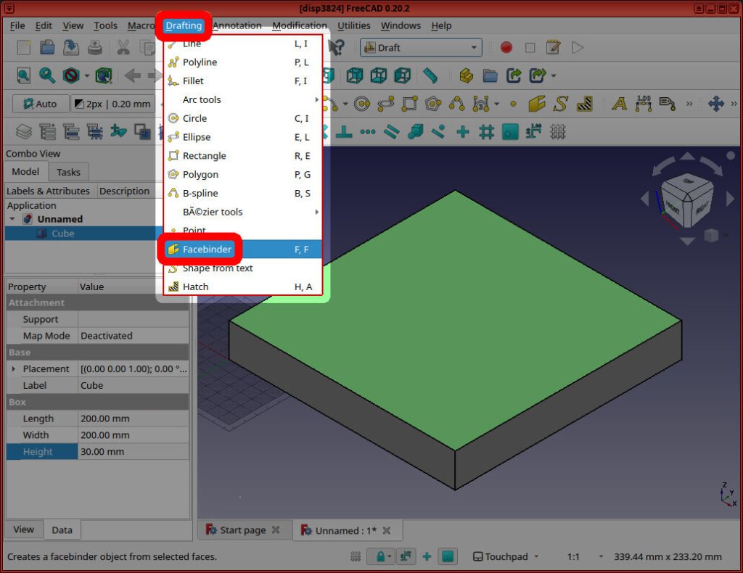Select the Text annotation tool icon
This screenshot has height=573, width=743.
point(620,104)
